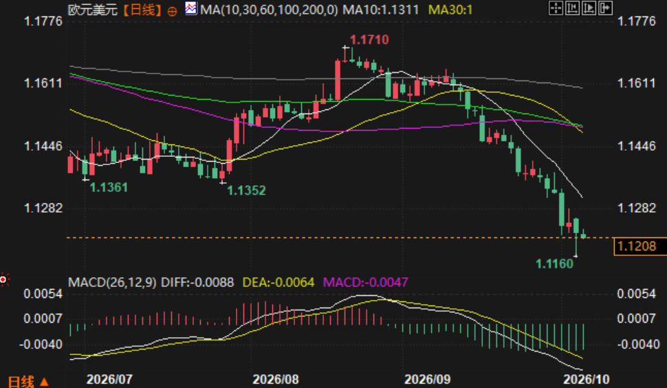Click the 2026/10 date label
The width and height of the screenshot is (667, 388).
point(587,380)
